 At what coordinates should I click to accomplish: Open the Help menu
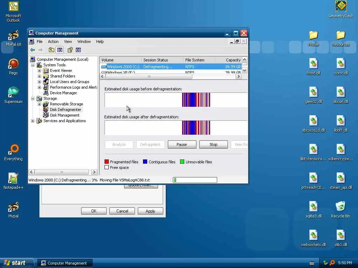(x=100, y=42)
